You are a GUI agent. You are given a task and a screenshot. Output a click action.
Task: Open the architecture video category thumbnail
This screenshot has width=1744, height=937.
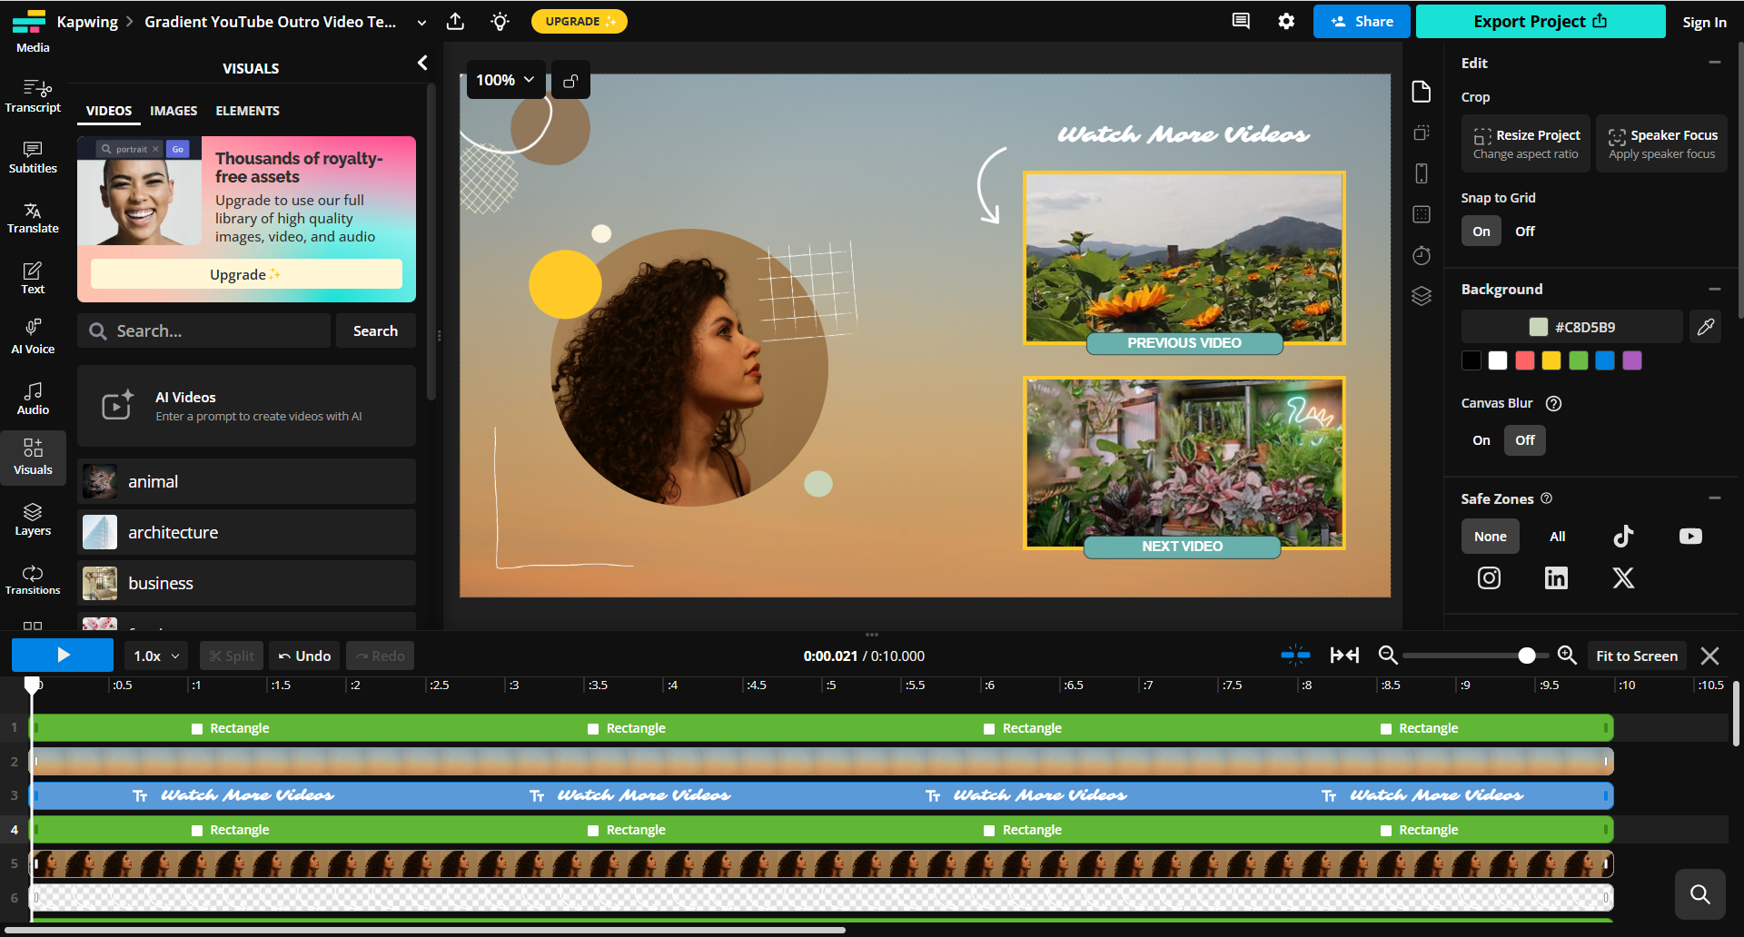tap(99, 532)
